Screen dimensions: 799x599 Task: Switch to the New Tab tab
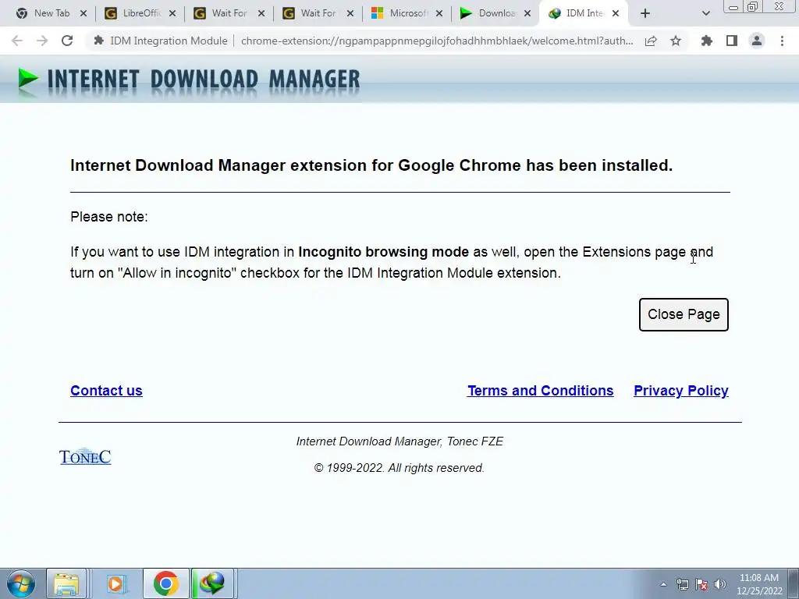pyautogui.click(x=51, y=13)
